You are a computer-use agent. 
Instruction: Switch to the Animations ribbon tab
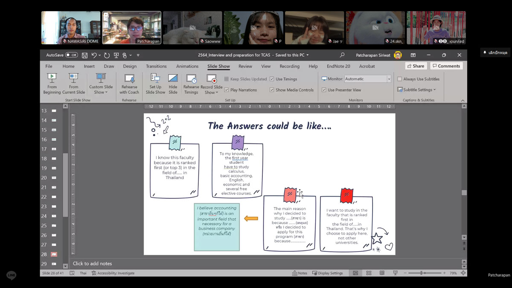tap(187, 66)
